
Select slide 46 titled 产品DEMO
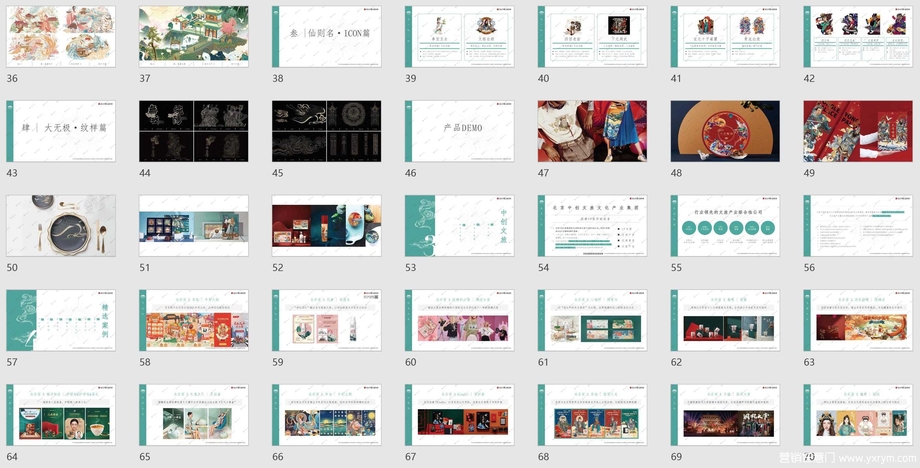coord(460,131)
